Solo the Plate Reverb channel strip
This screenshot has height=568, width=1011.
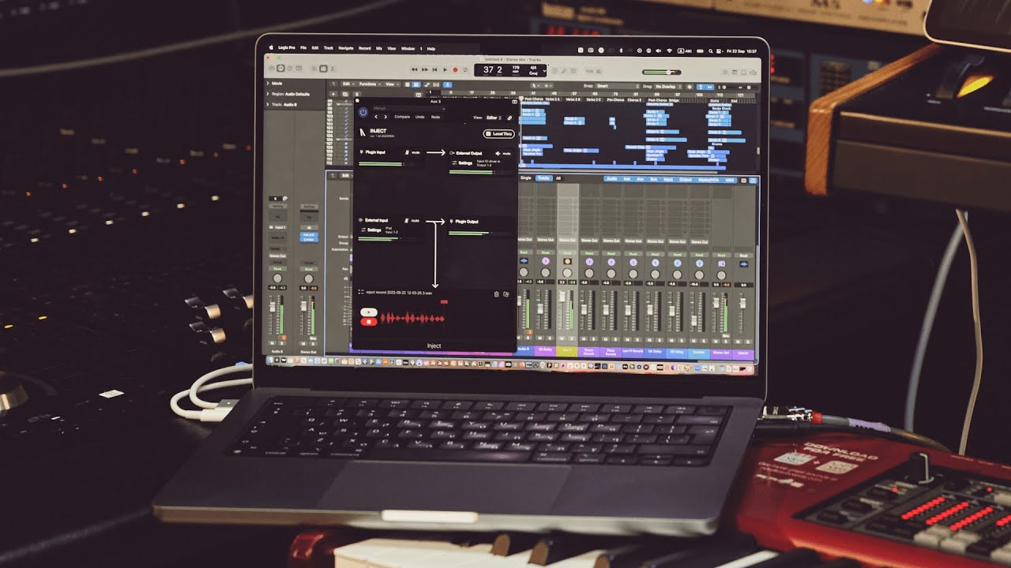(x=615, y=338)
